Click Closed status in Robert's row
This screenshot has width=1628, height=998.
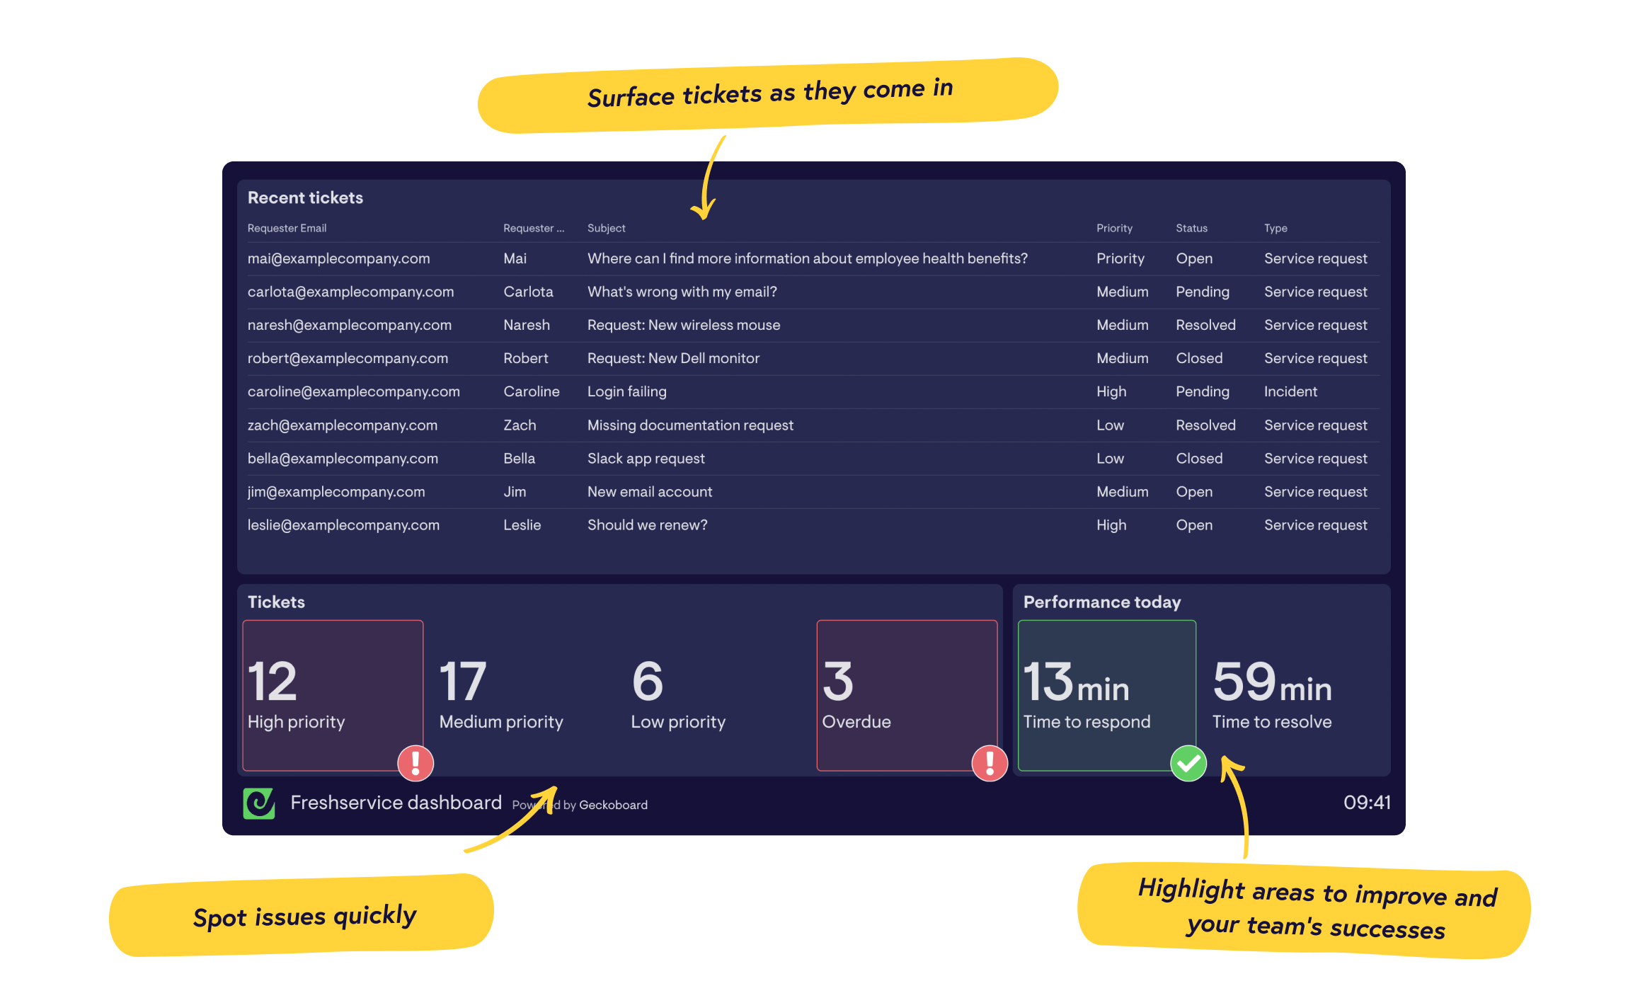pyautogui.click(x=1199, y=358)
